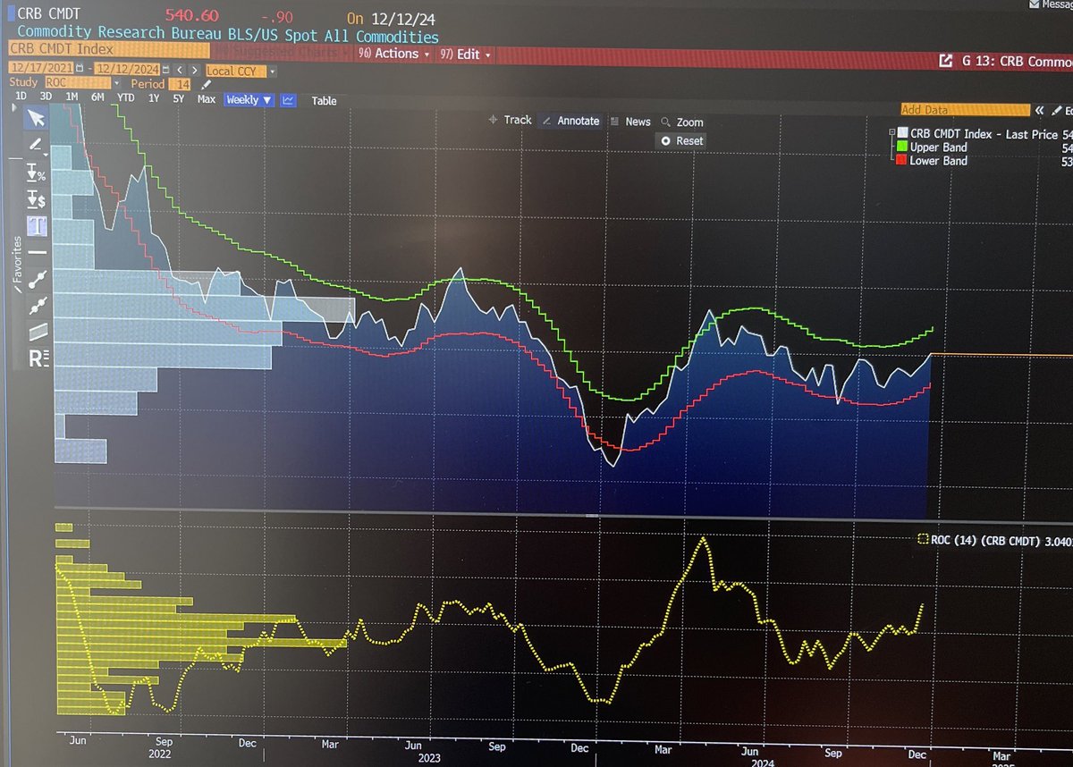Pick the dollar change measure tool

(x=37, y=198)
